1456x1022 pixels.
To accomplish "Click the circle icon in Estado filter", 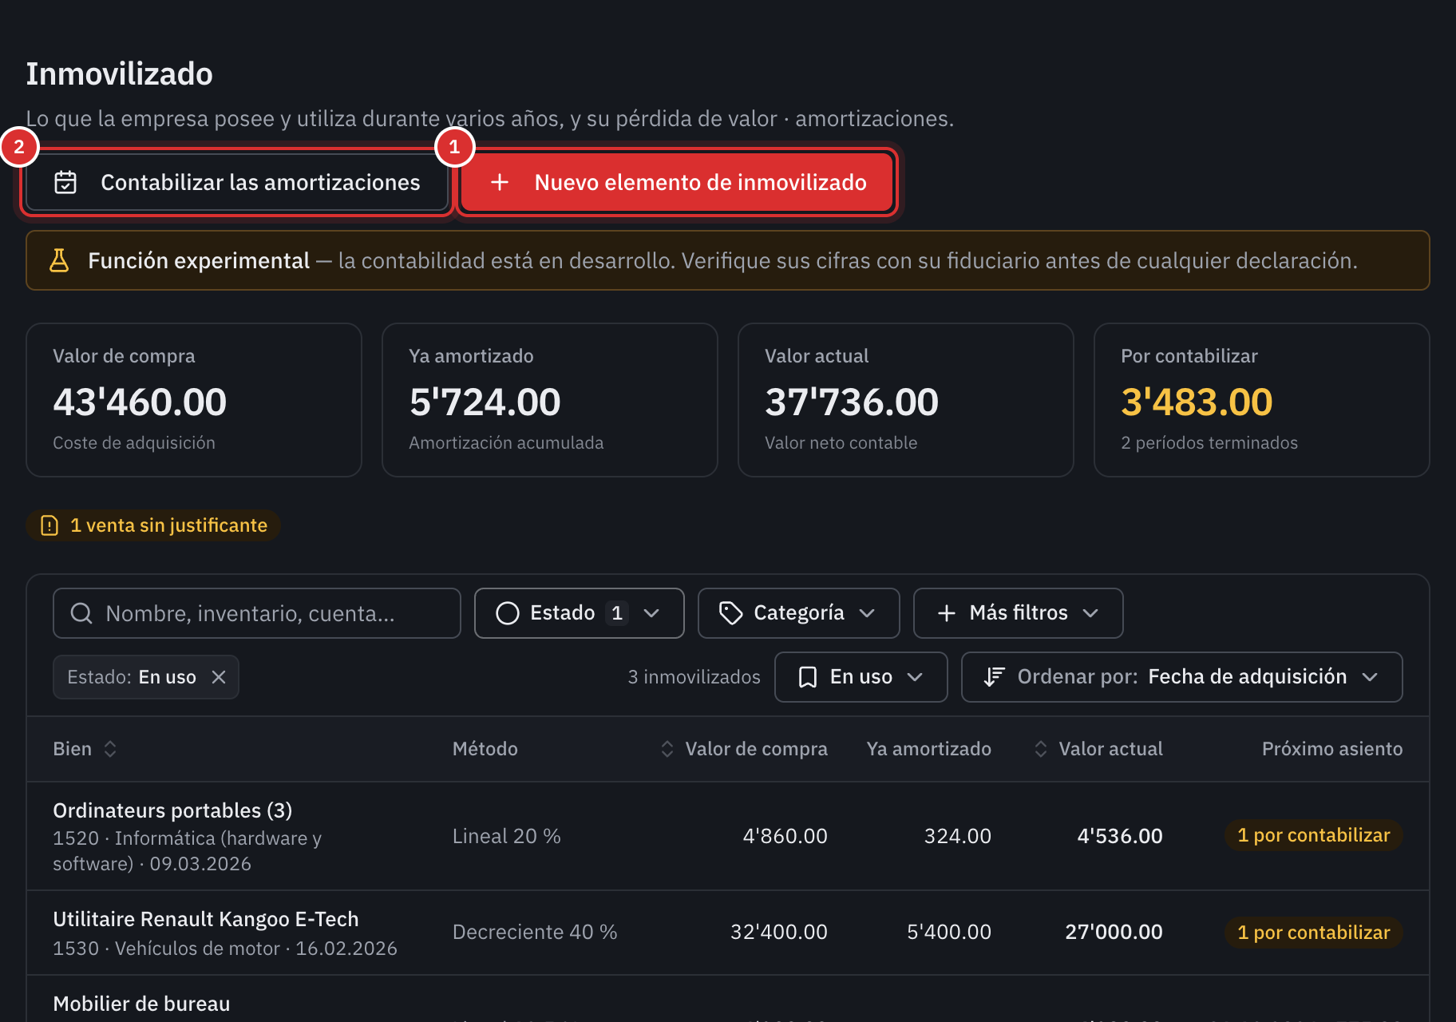I will point(508,613).
